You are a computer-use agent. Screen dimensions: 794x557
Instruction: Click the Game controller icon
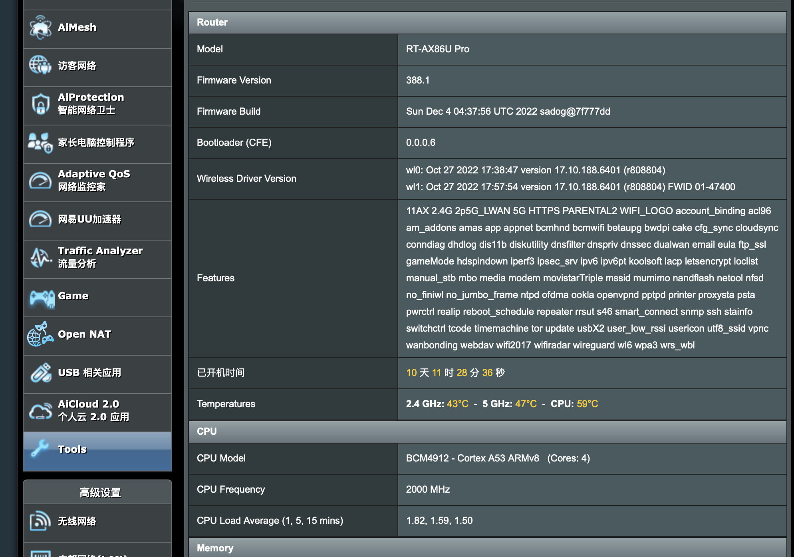tap(42, 298)
